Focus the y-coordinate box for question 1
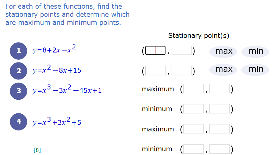The height and width of the screenshot is (155, 277). 182,51
